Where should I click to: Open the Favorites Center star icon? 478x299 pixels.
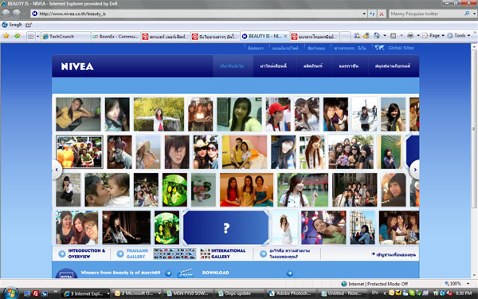click(6, 36)
